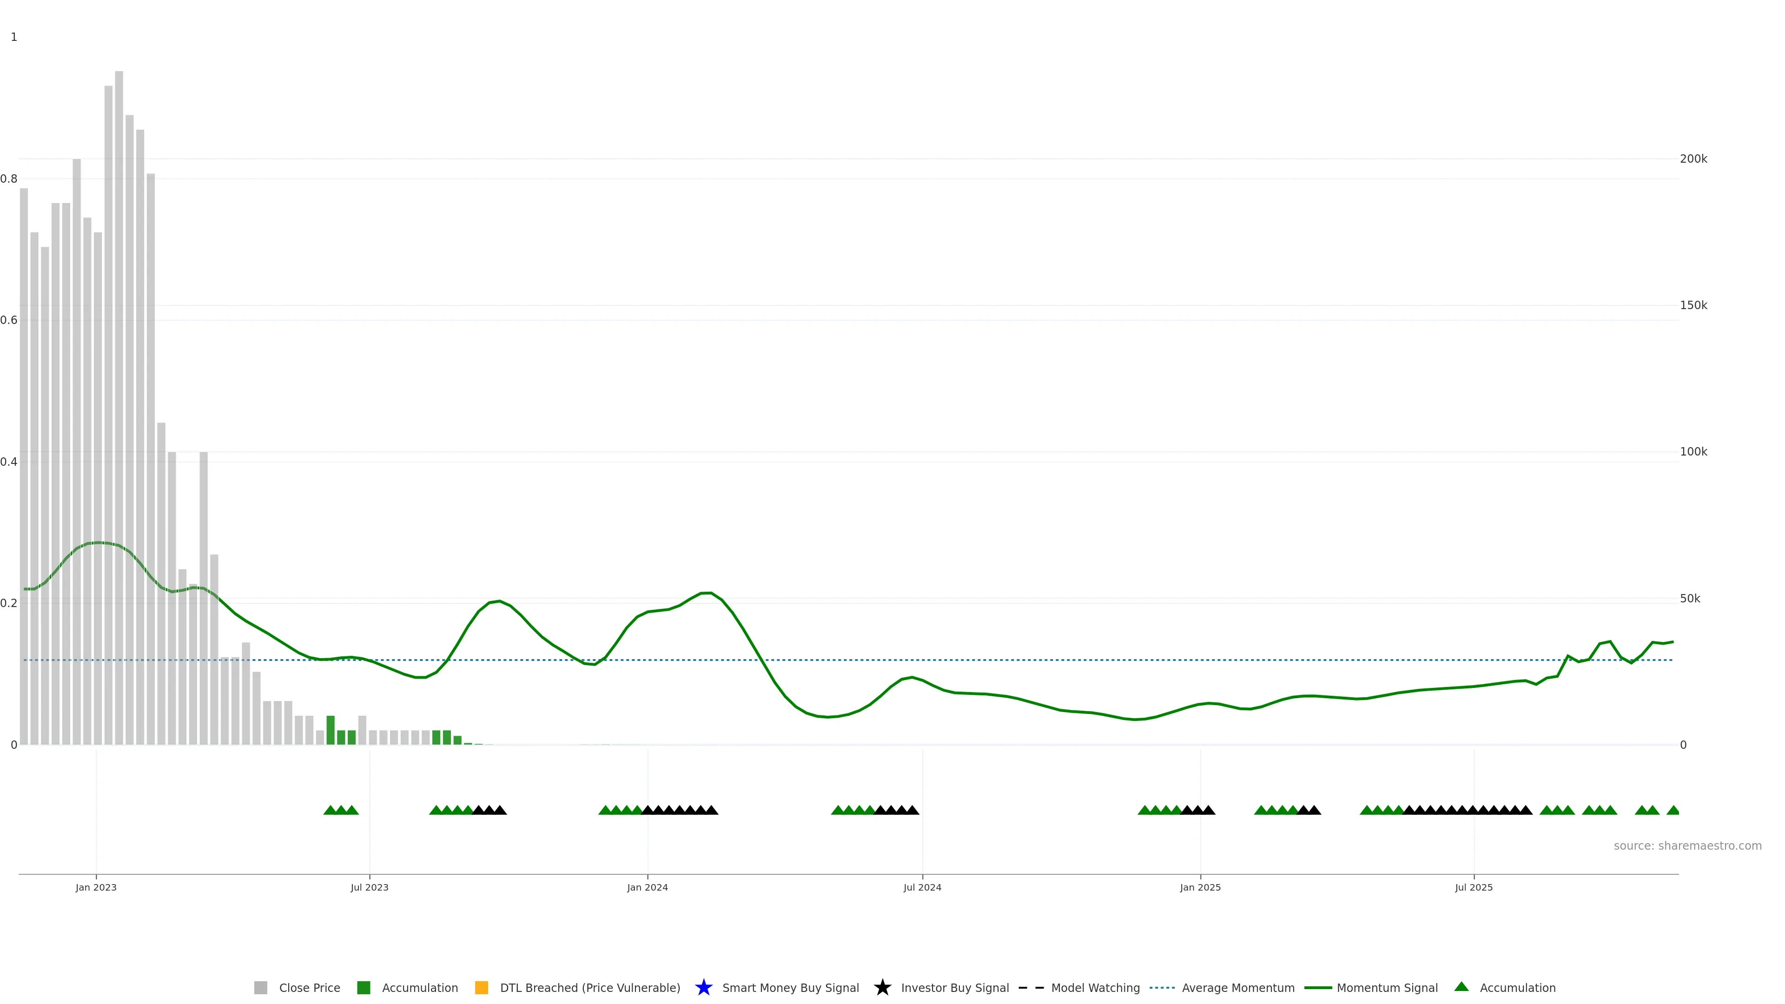Click the dashed Model Watching legend line

point(1031,987)
